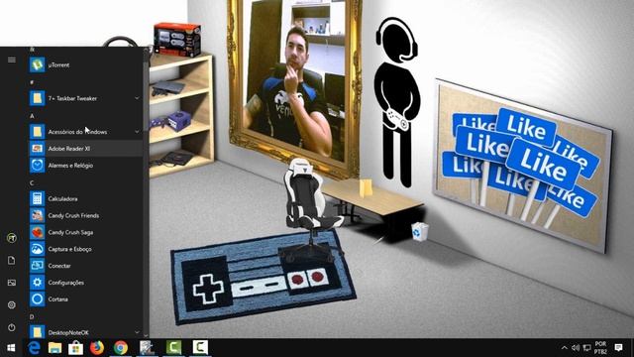Viewport: 634px width, 357px height.
Task: Click the user account avatar in Start rail
Action: point(11,238)
